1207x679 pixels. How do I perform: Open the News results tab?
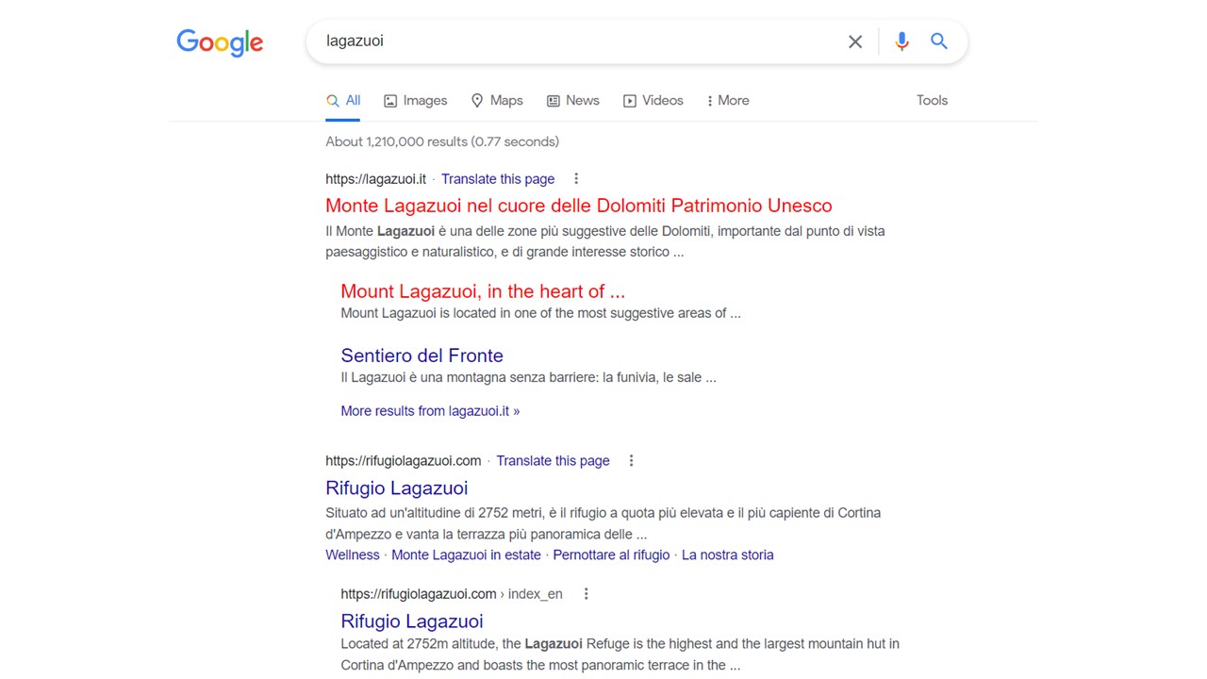572,101
